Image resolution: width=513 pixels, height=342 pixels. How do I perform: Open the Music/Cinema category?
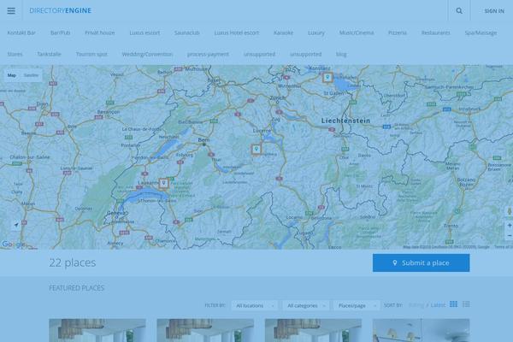coord(357,32)
